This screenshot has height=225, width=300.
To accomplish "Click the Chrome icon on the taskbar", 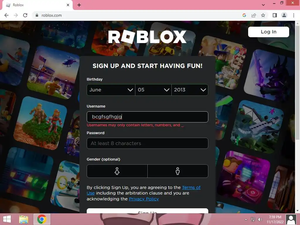I will pyautogui.click(x=42, y=219).
